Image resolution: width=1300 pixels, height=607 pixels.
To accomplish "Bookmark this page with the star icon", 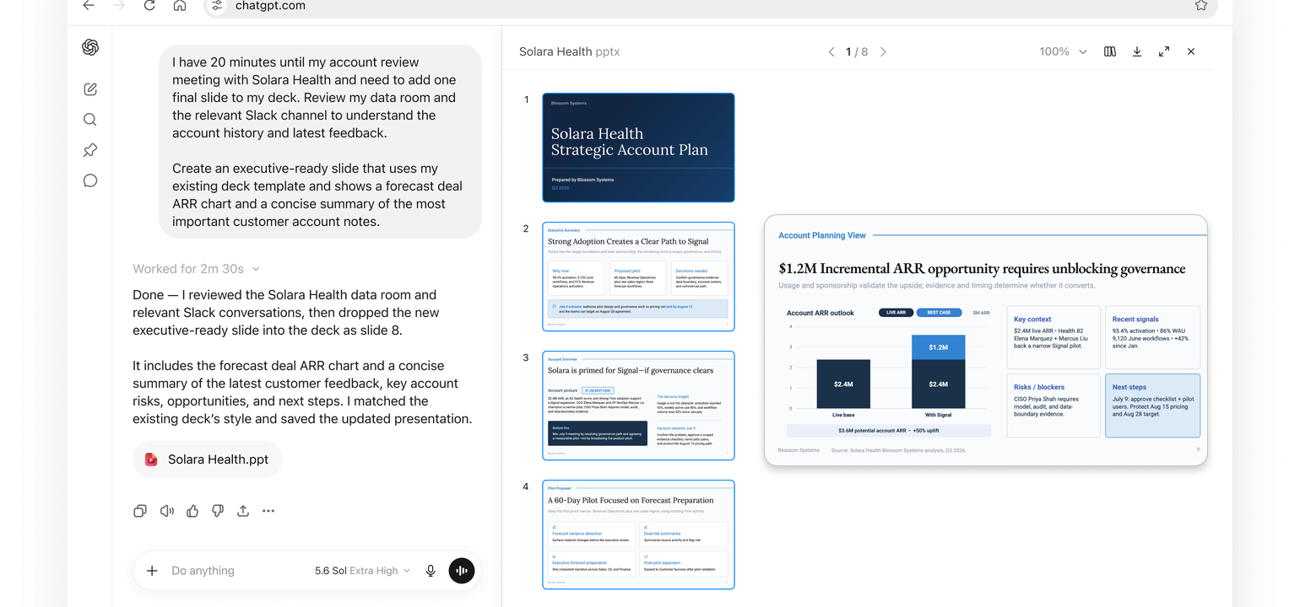I will tap(1201, 5).
